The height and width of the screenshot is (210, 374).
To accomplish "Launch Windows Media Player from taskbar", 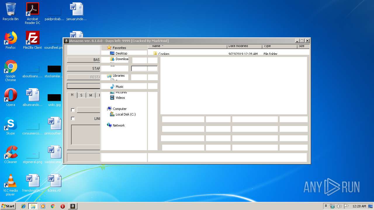I will coord(43,206).
